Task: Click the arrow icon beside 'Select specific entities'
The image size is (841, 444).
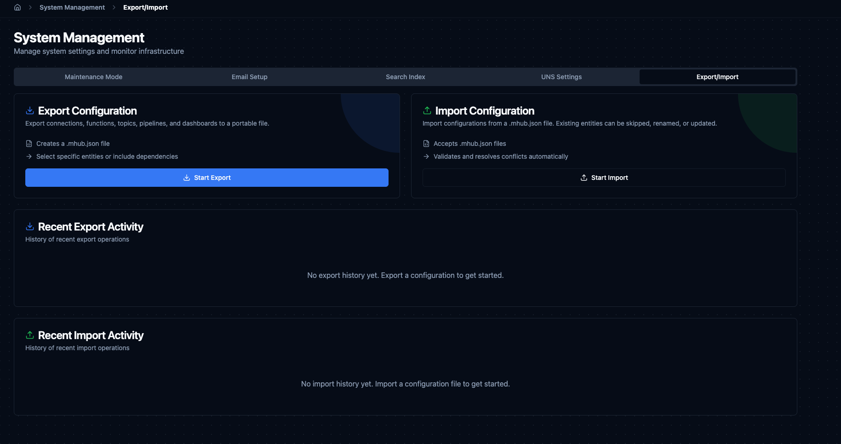Action: click(29, 156)
